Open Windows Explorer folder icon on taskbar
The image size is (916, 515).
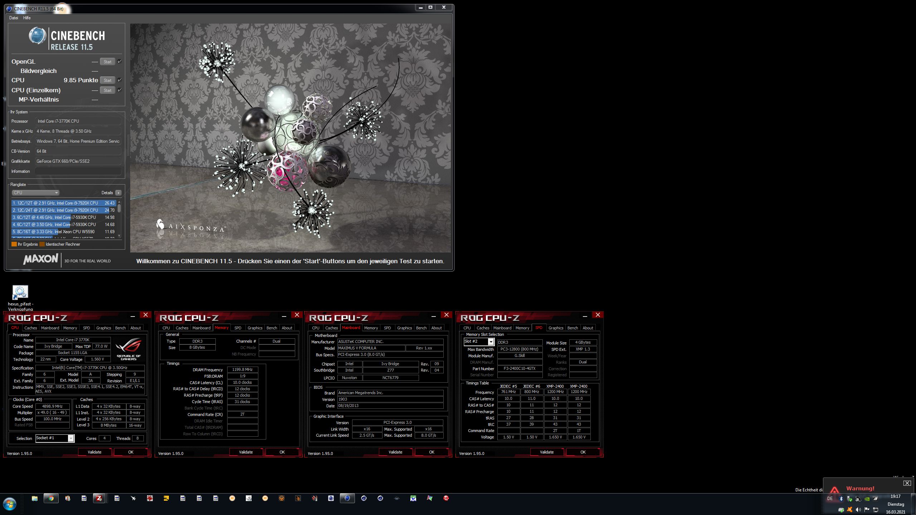click(x=35, y=498)
